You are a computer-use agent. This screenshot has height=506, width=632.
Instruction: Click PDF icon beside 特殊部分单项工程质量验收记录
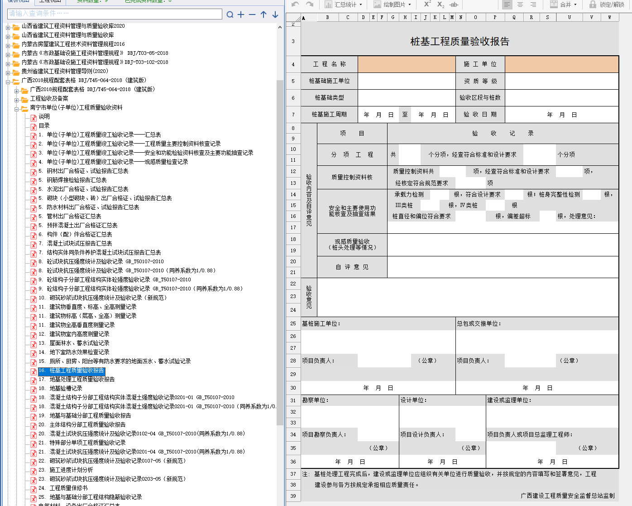point(34,443)
